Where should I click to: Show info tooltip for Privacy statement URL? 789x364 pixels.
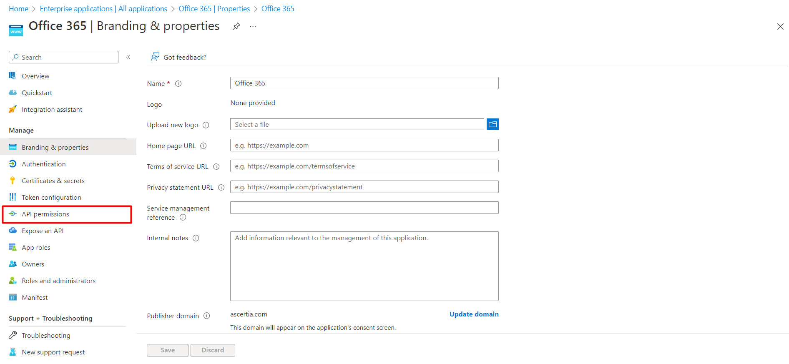221,188
